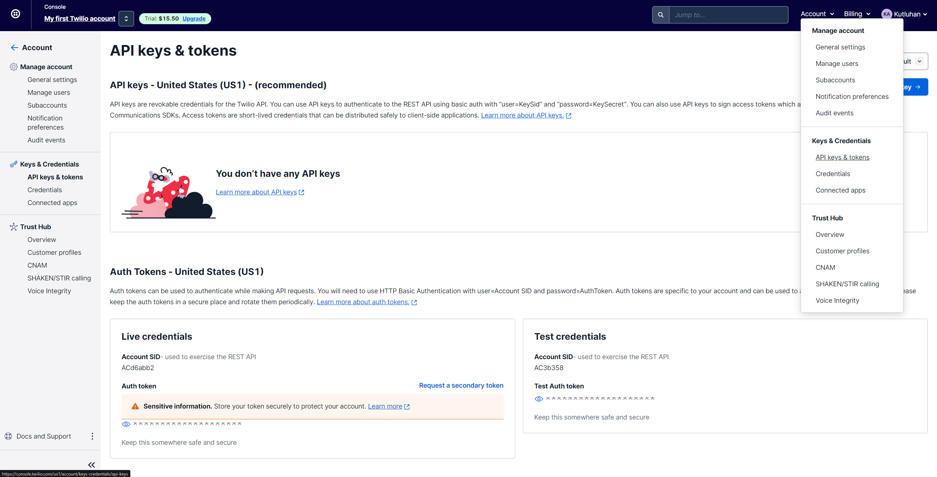Click the back arrow beside Account

click(14, 47)
